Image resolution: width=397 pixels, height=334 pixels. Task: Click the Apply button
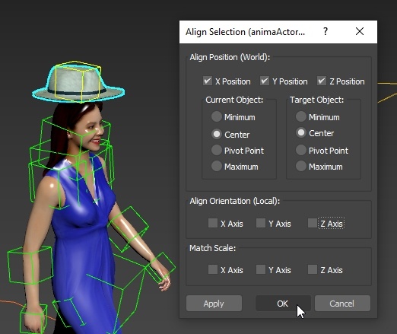214,304
